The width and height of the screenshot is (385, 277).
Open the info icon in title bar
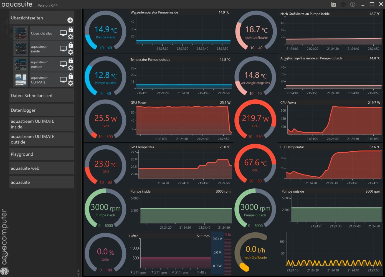353,4
